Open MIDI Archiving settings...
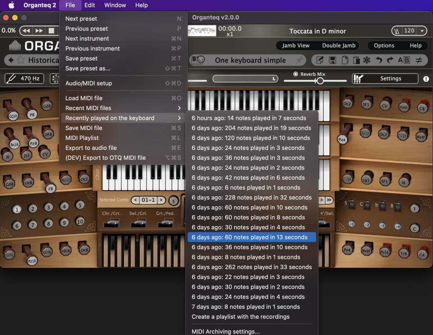 (252, 331)
